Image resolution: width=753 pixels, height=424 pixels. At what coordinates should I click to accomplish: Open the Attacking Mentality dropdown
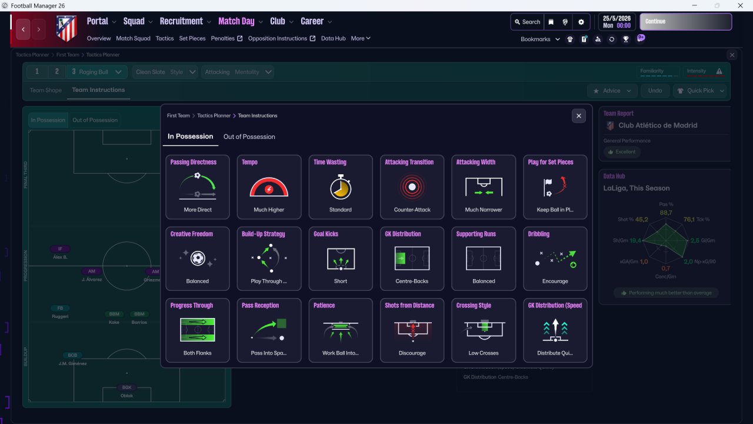[x=238, y=72]
